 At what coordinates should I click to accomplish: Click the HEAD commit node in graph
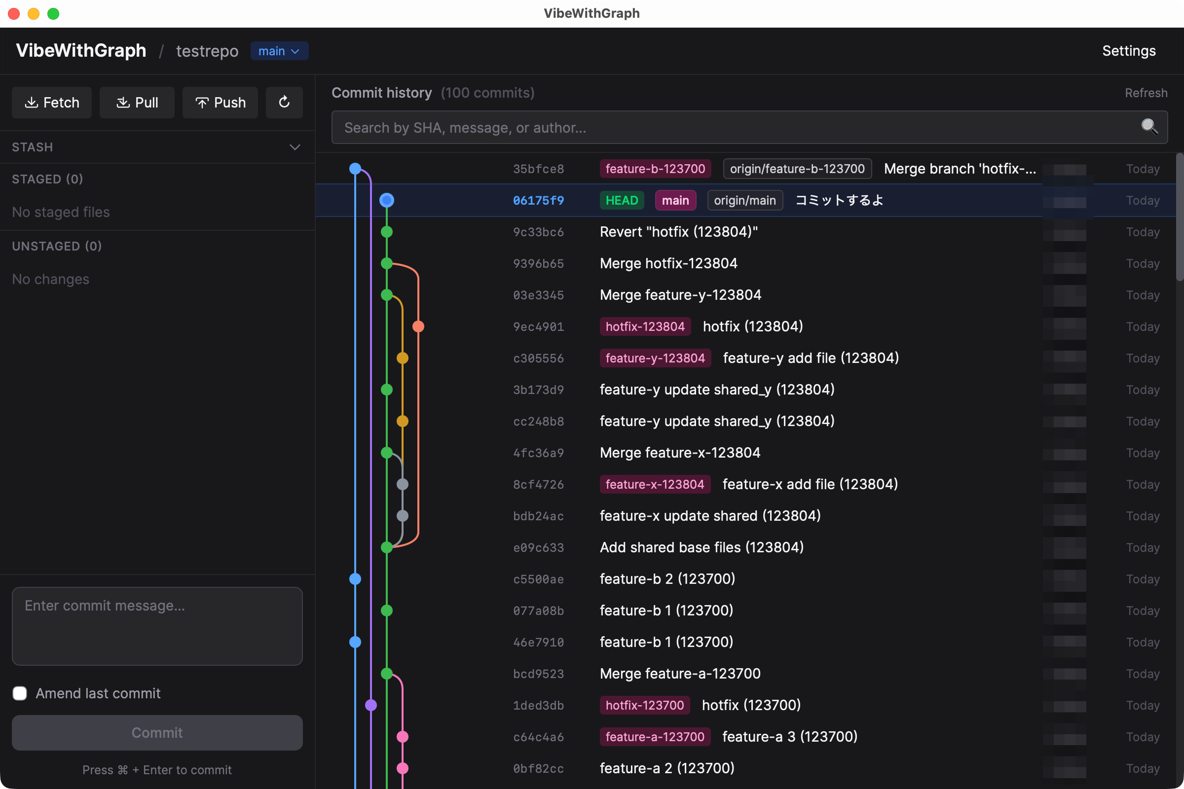coord(387,200)
